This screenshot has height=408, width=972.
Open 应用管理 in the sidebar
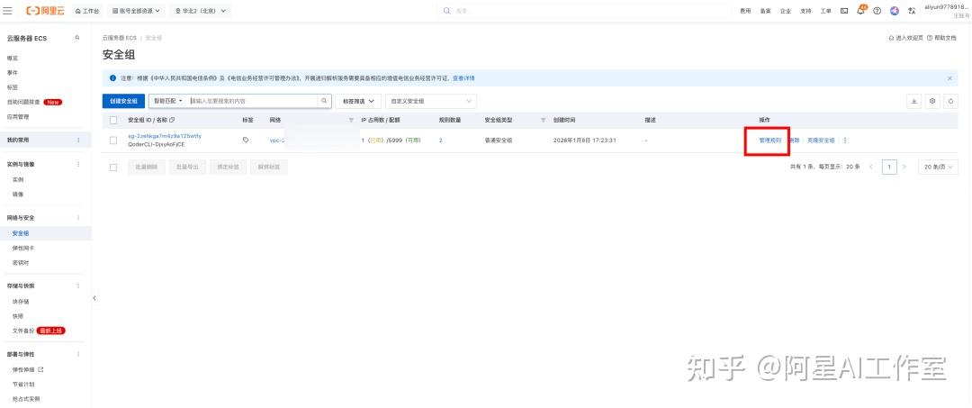click(x=18, y=116)
